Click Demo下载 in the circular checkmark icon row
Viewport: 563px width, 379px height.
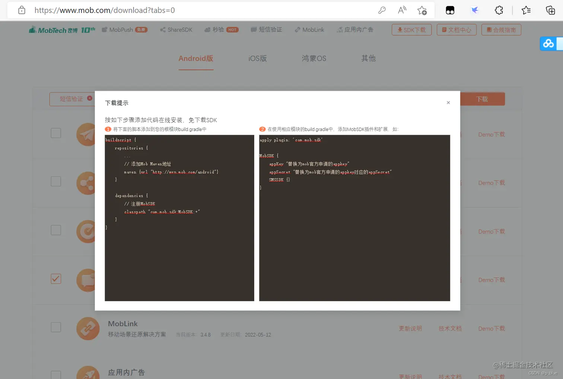[x=492, y=232]
